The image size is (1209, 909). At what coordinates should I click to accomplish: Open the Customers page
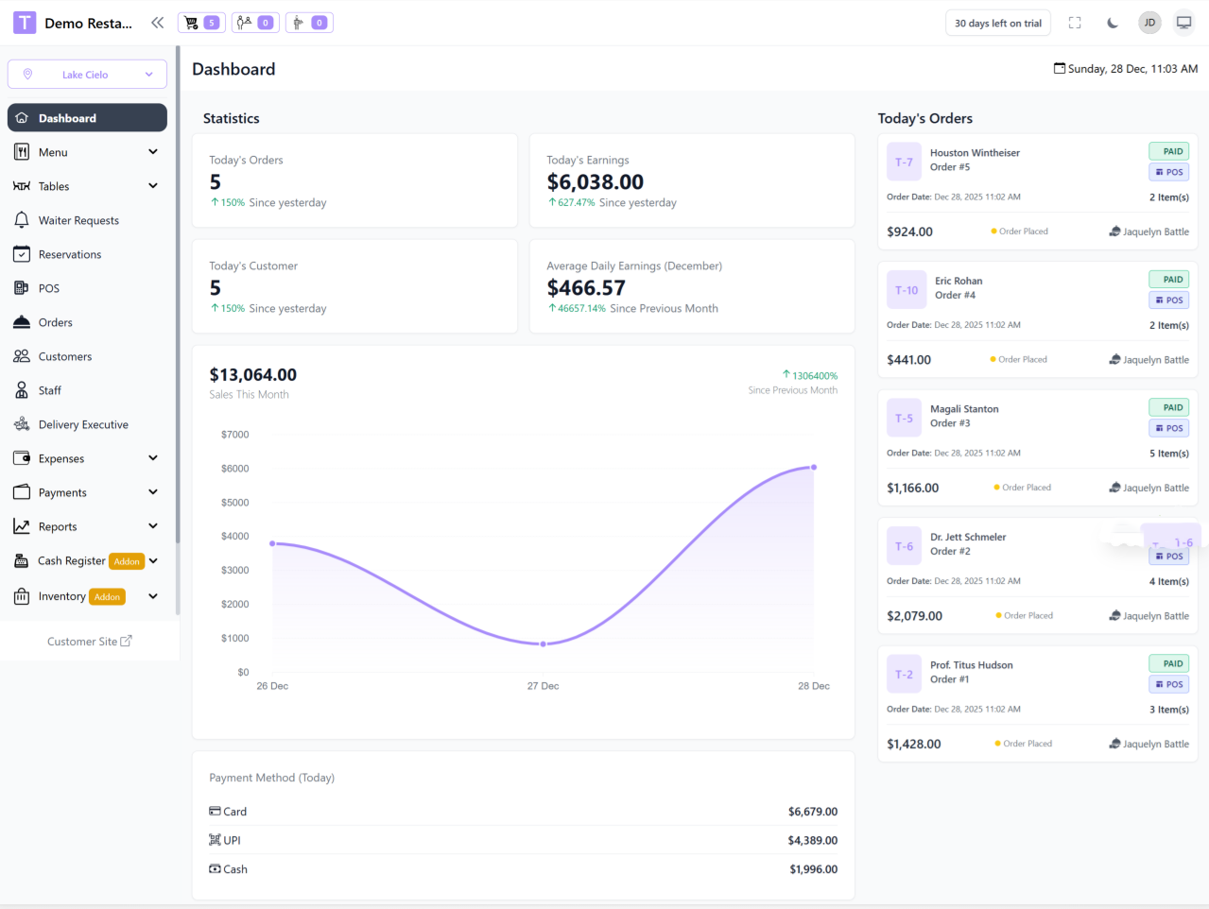pos(65,356)
